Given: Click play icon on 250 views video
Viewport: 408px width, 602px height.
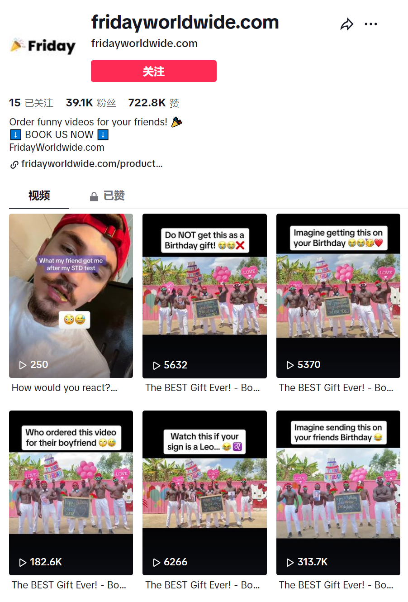Looking at the screenshot, I should pos(23,365).
